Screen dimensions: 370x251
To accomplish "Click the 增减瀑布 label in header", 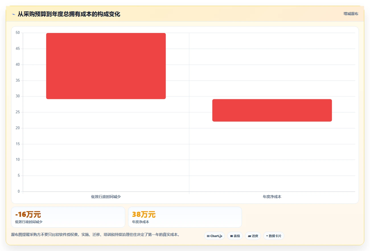I will pyautogui.click(x=351, y=14).
